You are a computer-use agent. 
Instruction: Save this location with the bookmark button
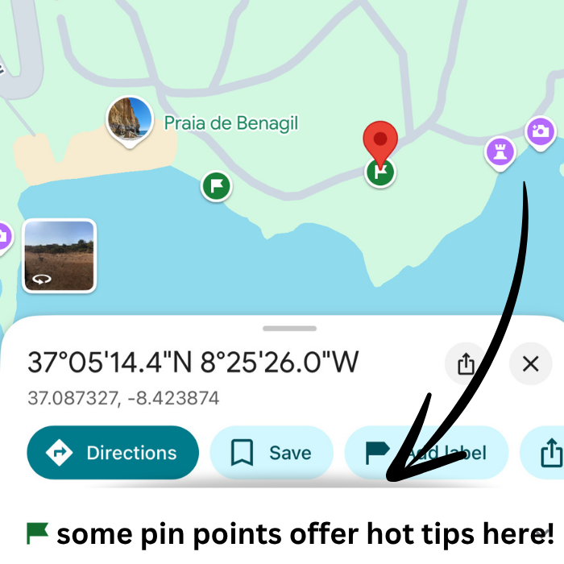pyautogui.click(x=272, y=453)
